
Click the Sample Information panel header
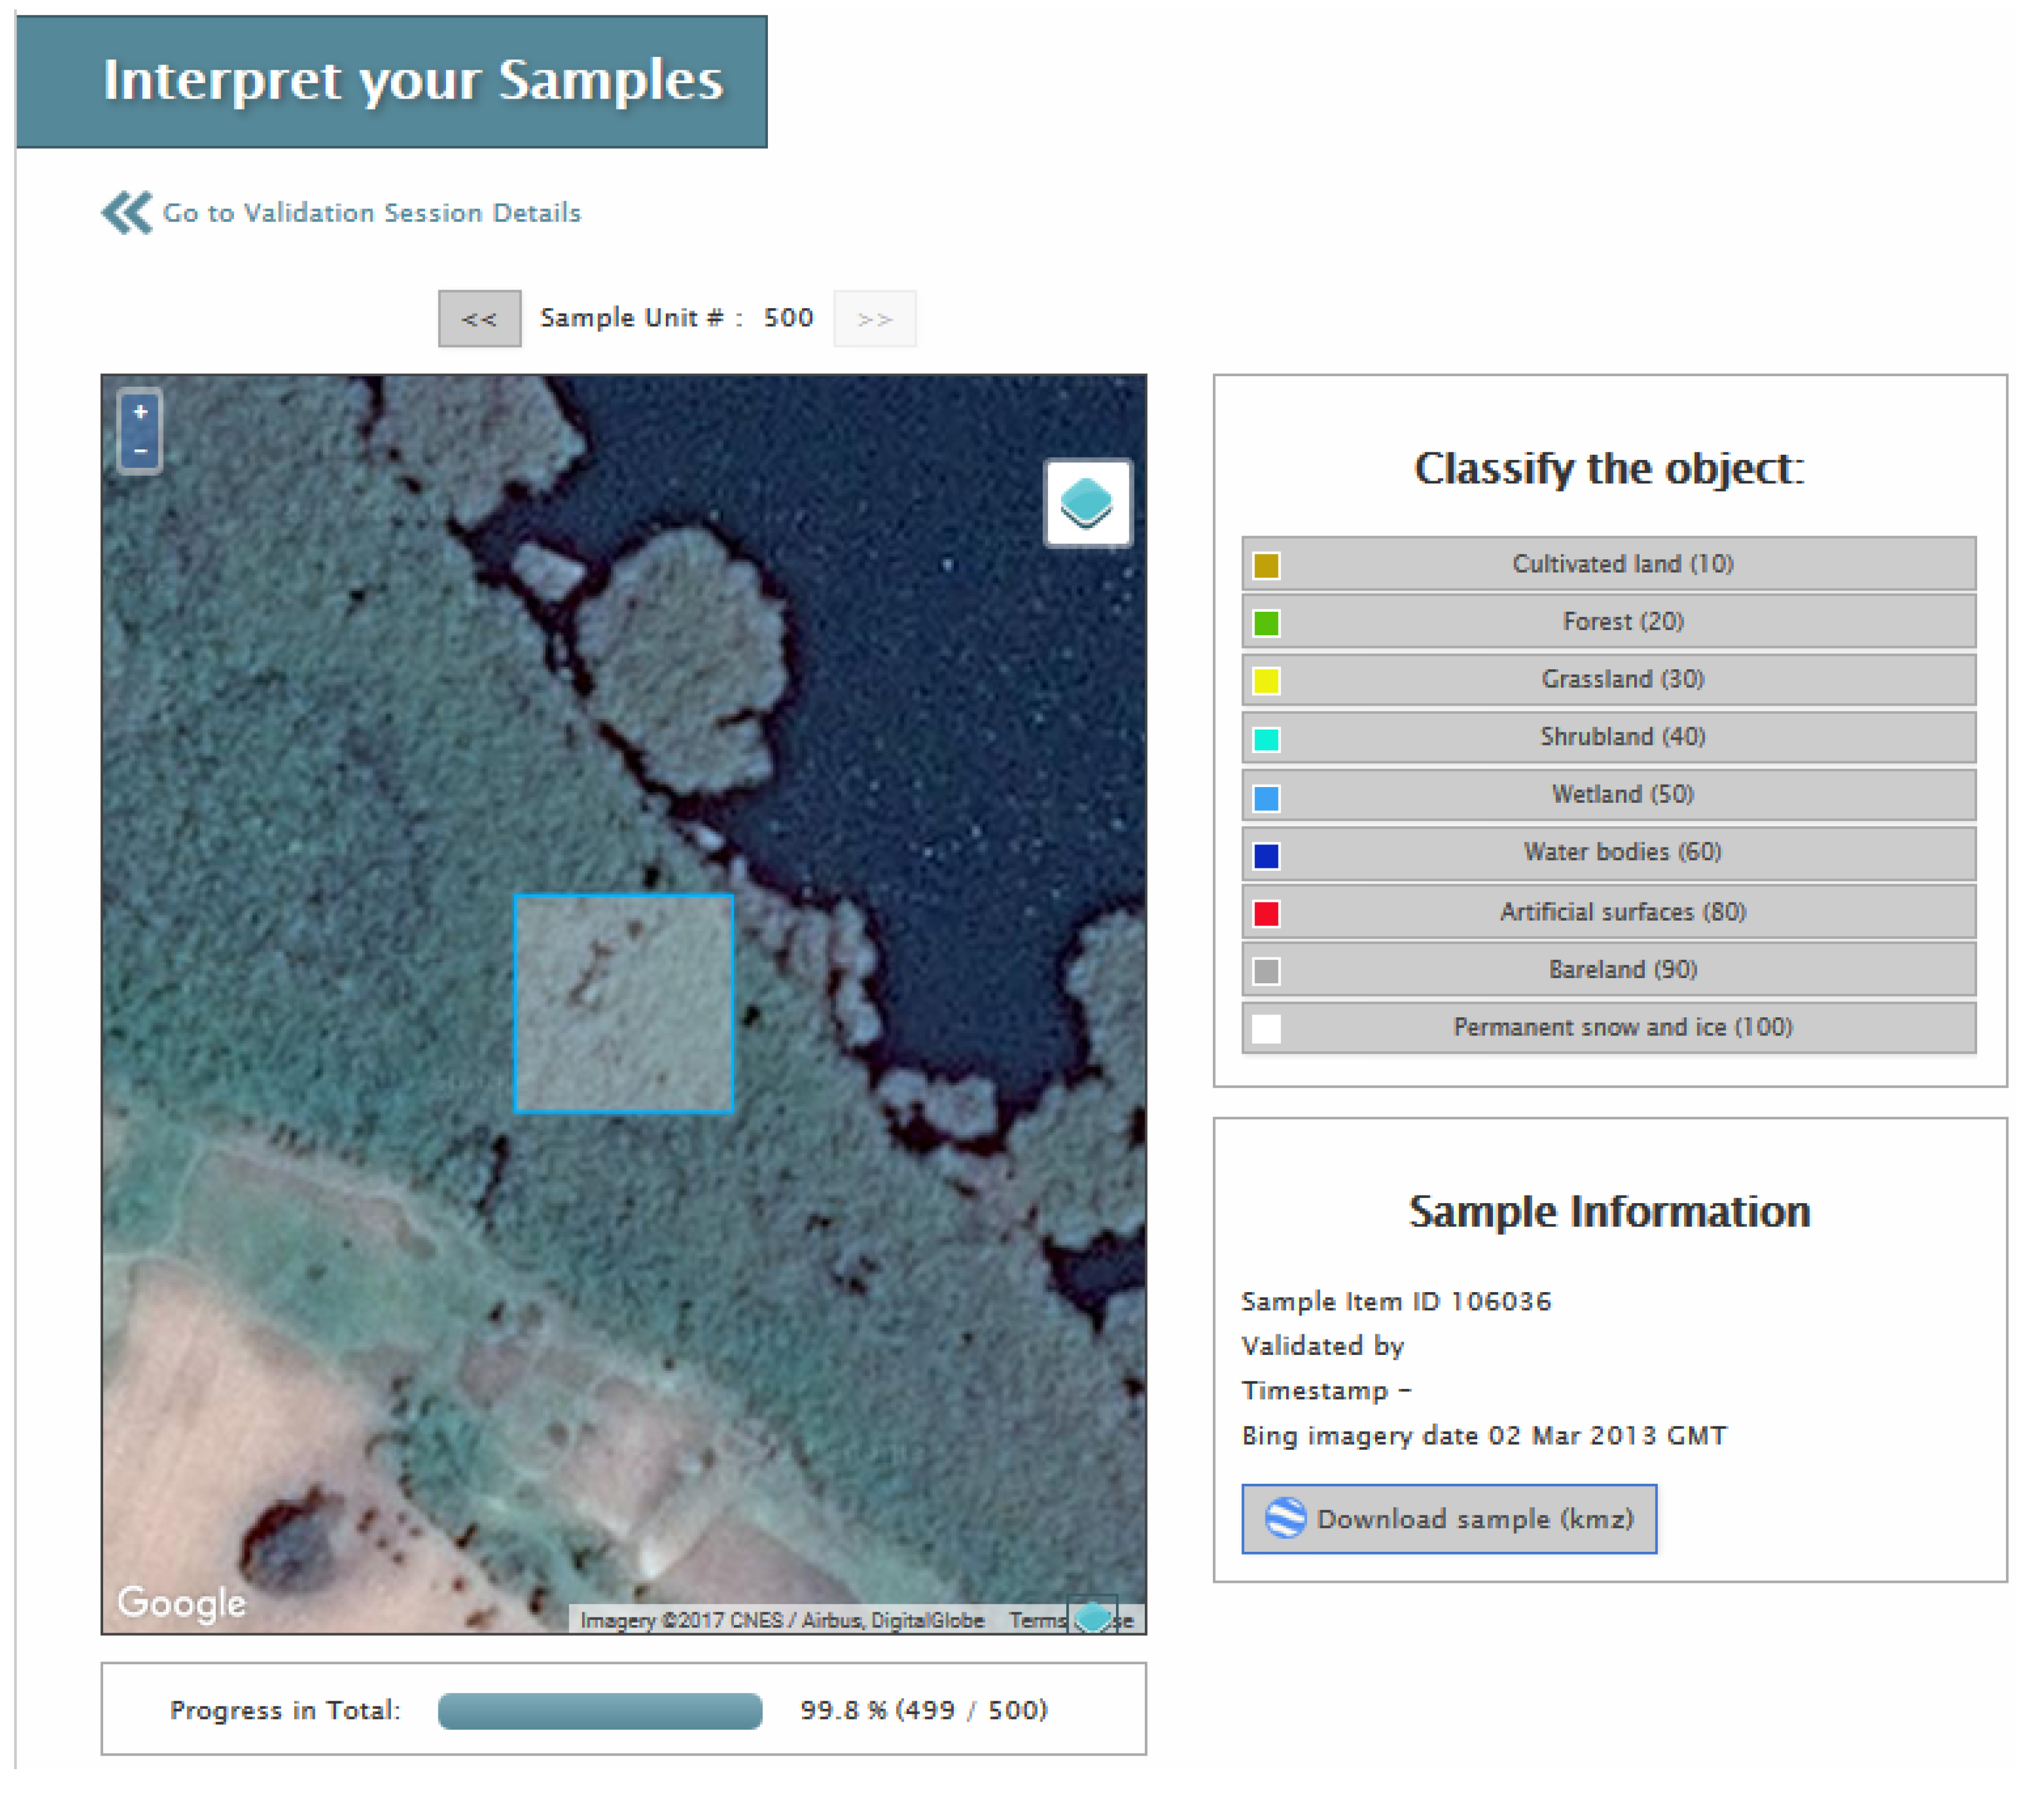pos(1609,1211)
